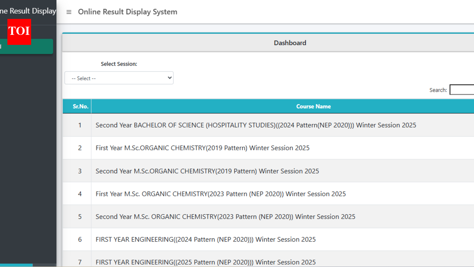Click the Search label next to the input
Screen dimensions: 474x267
(x=438, y=90)
